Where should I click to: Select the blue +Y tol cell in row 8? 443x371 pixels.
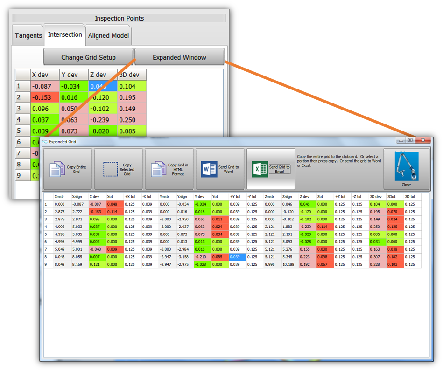pos(237,257)
